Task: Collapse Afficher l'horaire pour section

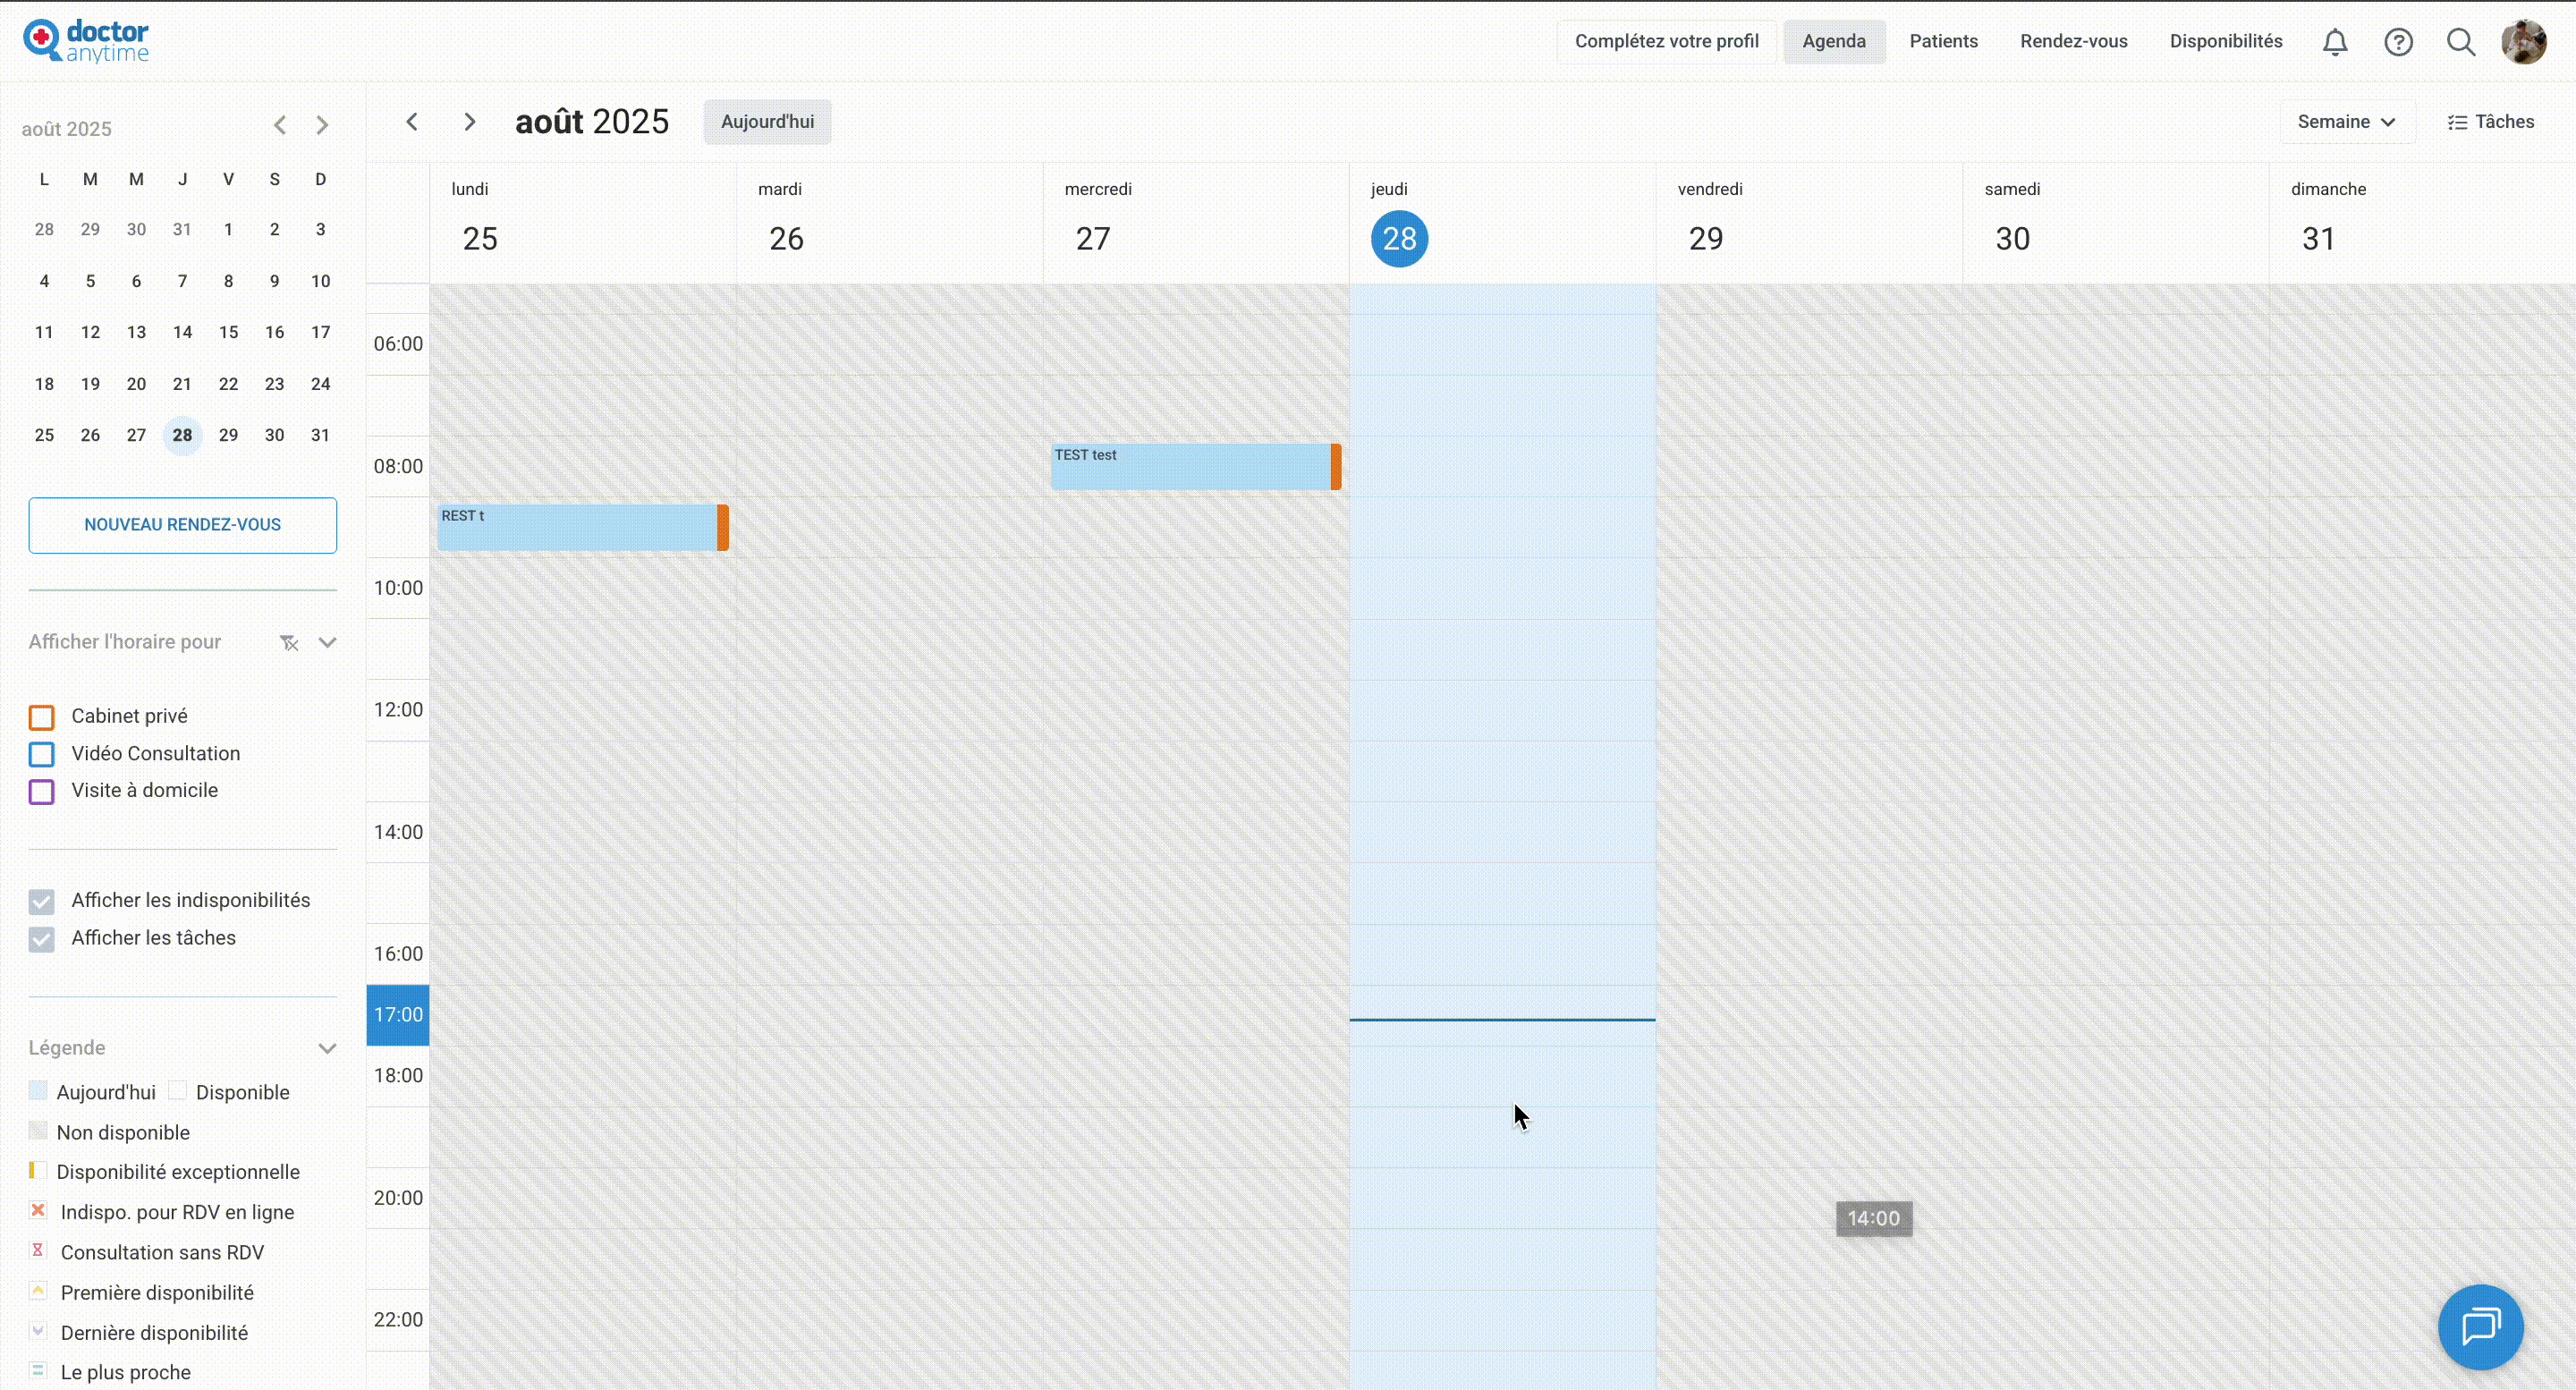Action: (x=327, y=643)
